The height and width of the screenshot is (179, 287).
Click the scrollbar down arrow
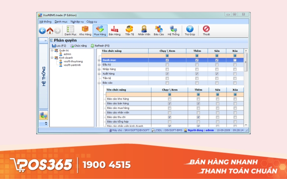click(x=246, y=125)
